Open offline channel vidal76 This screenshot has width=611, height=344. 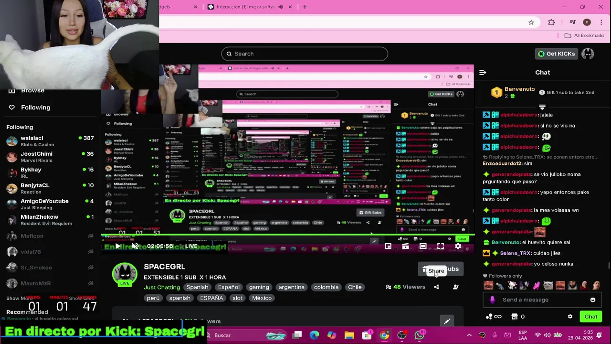click(50, 252)
